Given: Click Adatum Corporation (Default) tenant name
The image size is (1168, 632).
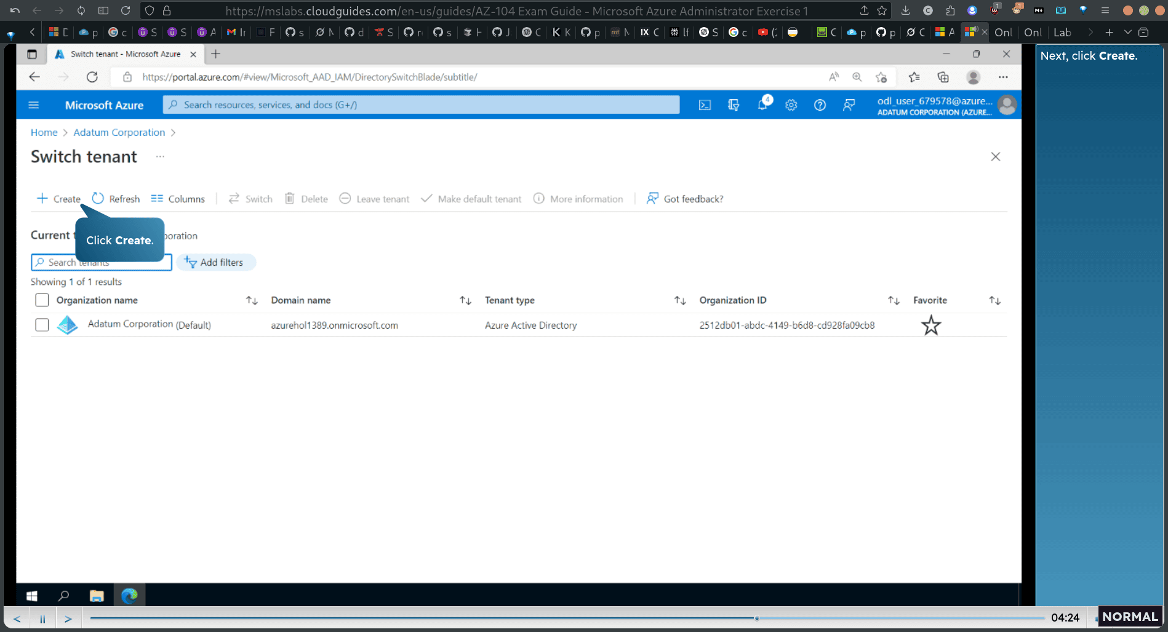Looking at the screenshot, I should pos(149,324).
